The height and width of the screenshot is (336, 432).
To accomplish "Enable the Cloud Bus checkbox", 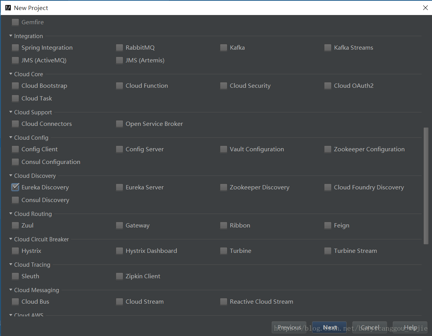I will pos(15,301).
